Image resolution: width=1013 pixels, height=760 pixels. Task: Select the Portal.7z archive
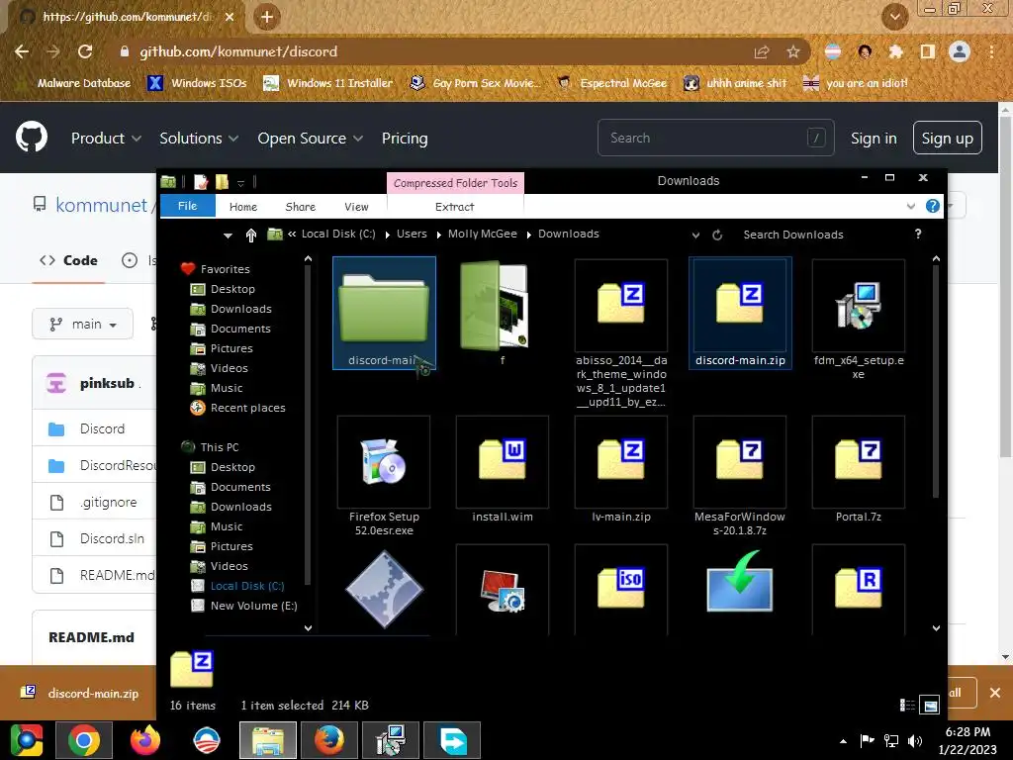point(859,469)
